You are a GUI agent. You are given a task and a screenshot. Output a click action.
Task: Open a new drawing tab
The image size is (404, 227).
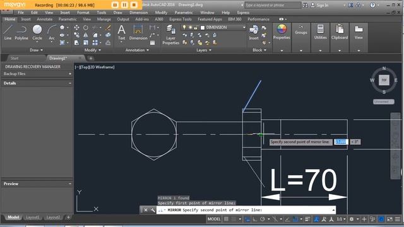click(x=91, y=59)
